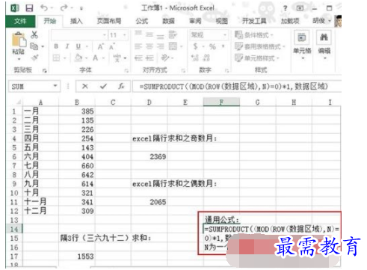This screenshot has width=367, height=270.
Task: Open the number format 常规 dropdown
Action: (x=225, y=35)
